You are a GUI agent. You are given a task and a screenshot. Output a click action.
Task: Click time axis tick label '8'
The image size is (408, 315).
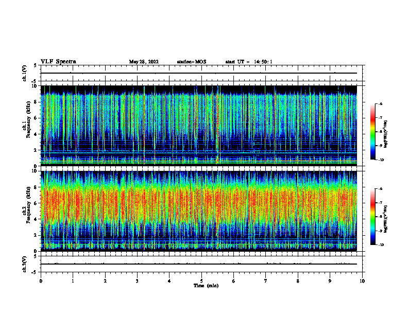click(298, 281)
